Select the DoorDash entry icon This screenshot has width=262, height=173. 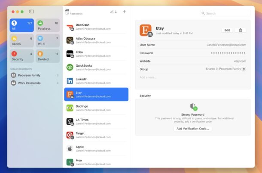(70, 27)
